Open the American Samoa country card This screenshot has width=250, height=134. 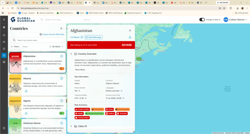[38, 127]
